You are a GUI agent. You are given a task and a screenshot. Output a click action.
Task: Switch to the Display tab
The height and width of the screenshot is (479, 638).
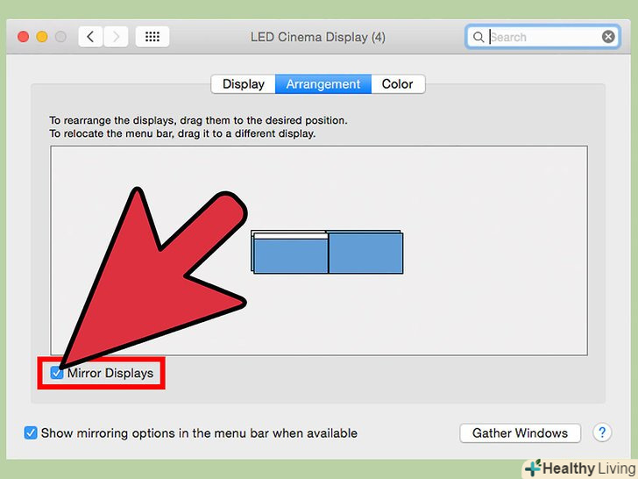[x=244, y=84]
